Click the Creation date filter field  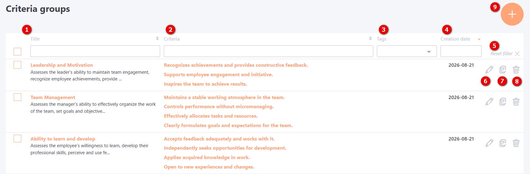(x=461, y=51)
